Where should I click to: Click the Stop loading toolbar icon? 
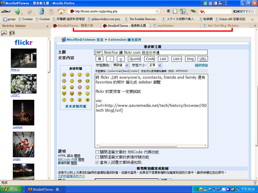coord(51,11)
